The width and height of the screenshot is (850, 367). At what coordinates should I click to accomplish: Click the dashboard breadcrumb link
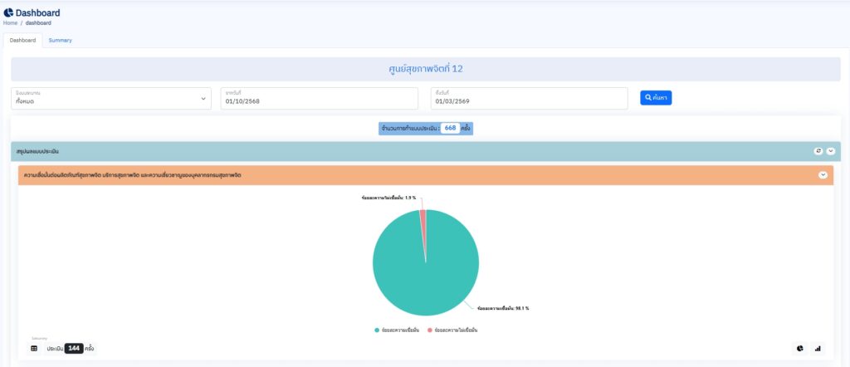[x=38, y=23]
